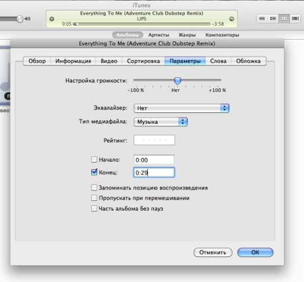The image size is (304, 282).
Task: Switch to the Видео tab
Action: tap(109, 61)
